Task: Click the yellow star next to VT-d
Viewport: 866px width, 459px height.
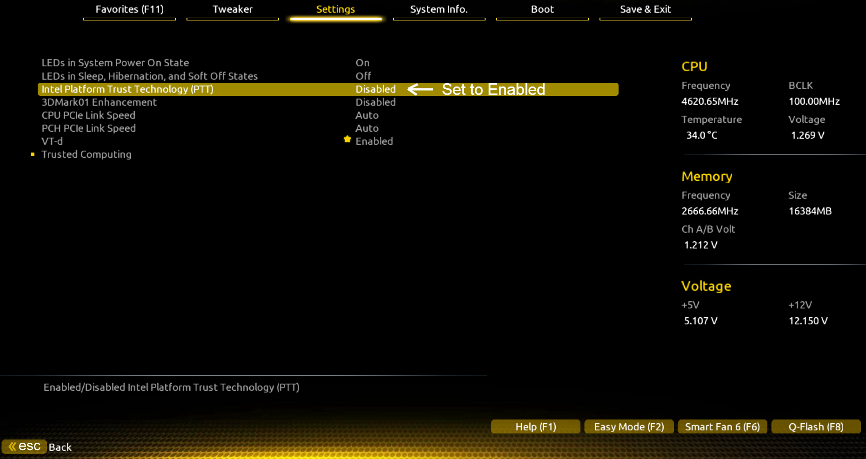Action: [x=347, y=139]
